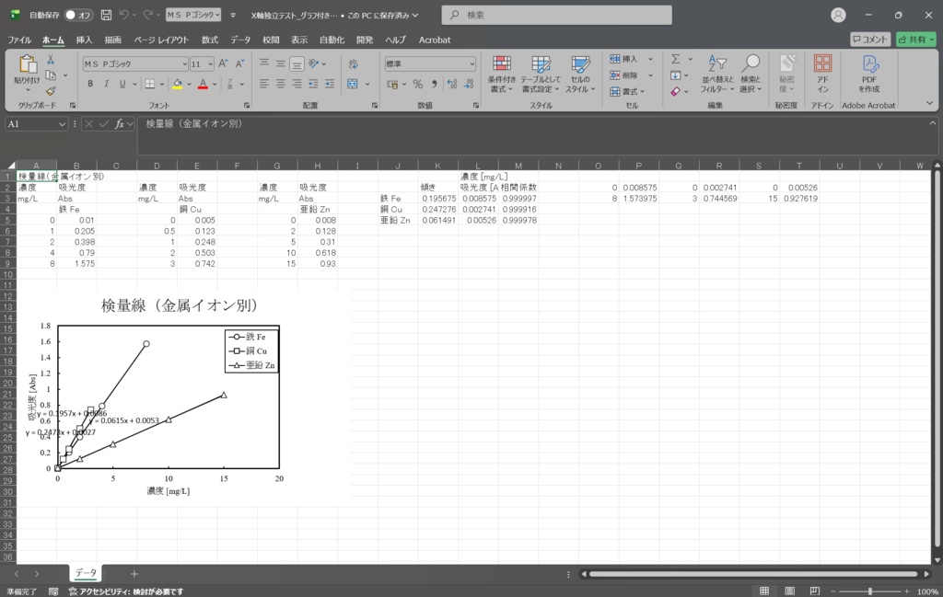Open the Data (データ) ribbon tab
This screenshot has height=597, width=943.
pos(240,40)
